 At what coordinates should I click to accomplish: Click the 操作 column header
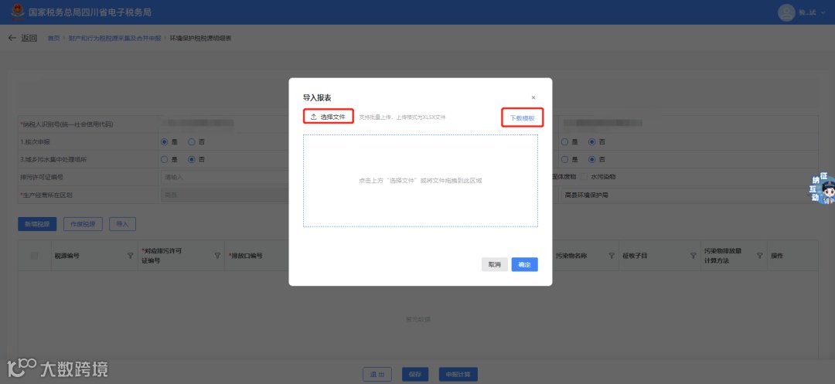click(x=777, y=256)
